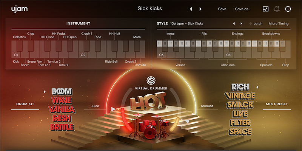The image size is (302, 151).
Task: Select VINTAGE mix preset
Action: coord(240,96)
